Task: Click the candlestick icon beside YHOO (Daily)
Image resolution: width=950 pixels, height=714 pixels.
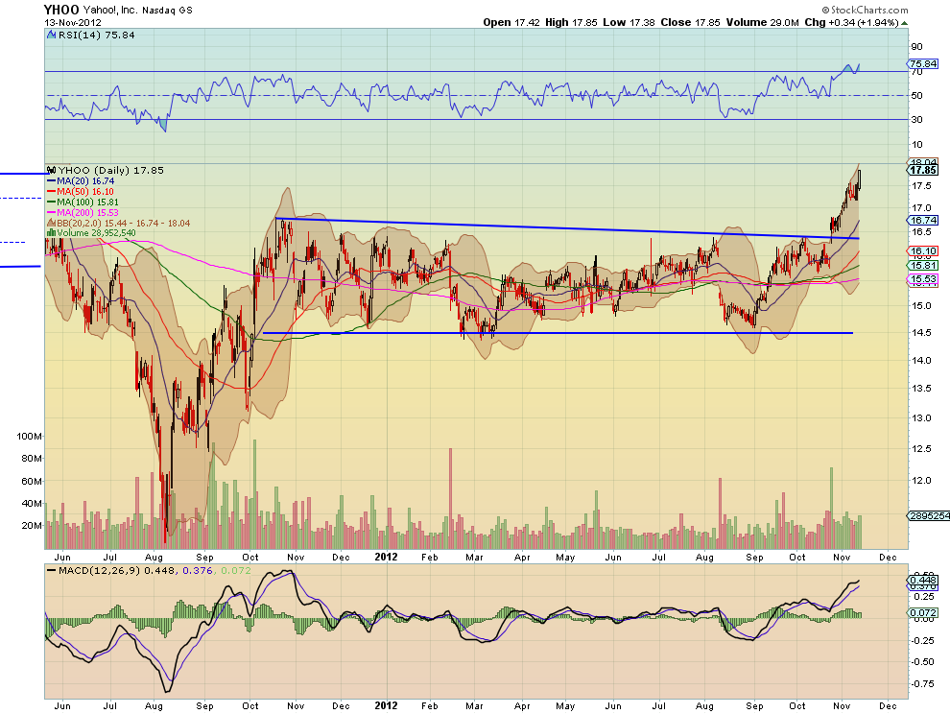Action: (51, 170)
